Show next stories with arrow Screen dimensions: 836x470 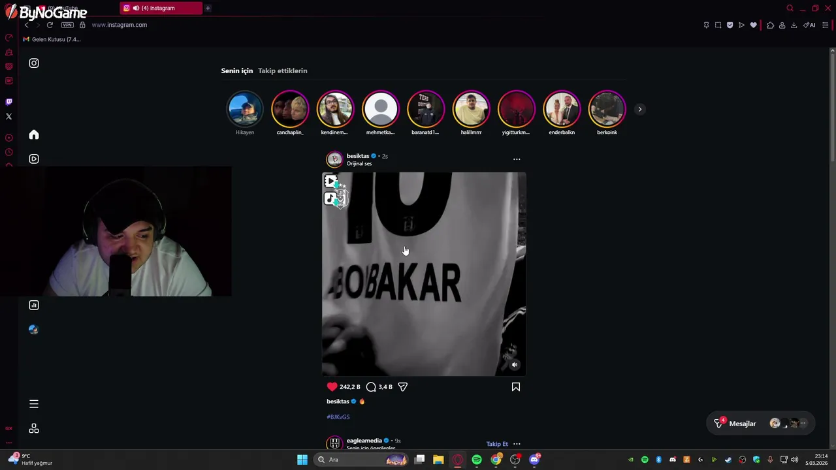point(640,109)
